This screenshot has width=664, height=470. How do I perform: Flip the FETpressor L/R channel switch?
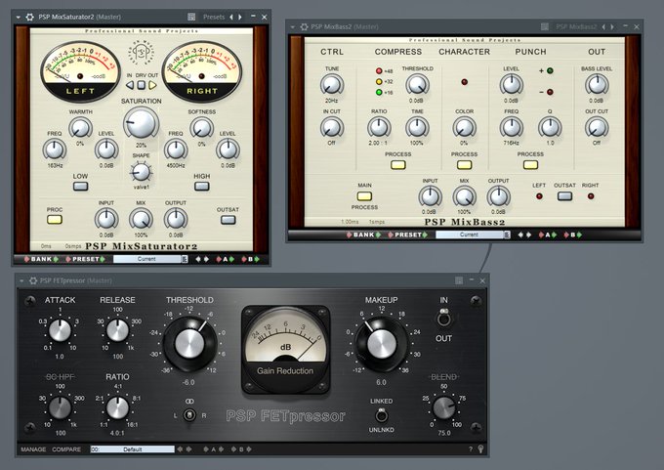pos(189,415)
